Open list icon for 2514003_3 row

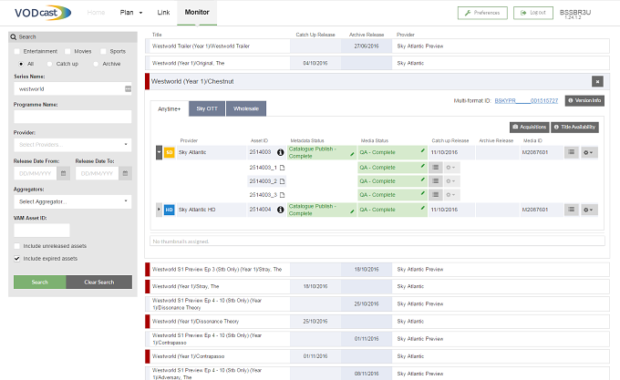pyautogui.click(x=435, y=195)
